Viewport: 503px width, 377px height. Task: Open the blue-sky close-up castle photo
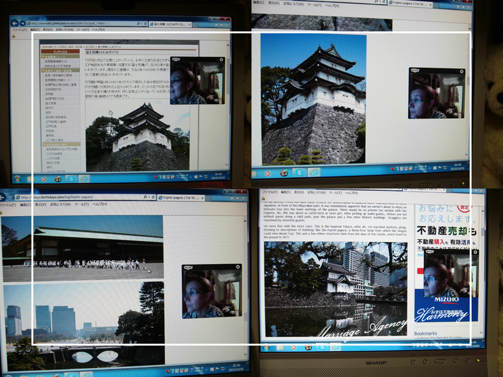[313, 99]
